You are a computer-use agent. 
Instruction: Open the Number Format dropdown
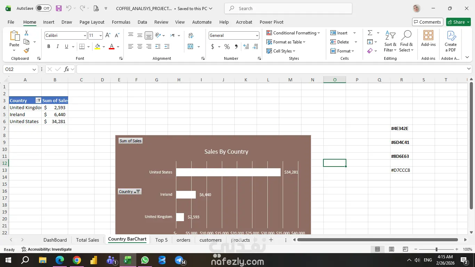point(257,35)
